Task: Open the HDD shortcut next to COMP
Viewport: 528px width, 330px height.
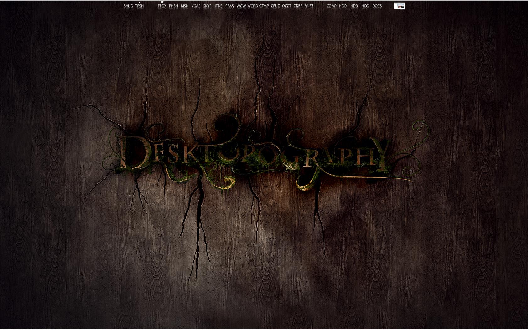Action: click(x=343, y=6)
